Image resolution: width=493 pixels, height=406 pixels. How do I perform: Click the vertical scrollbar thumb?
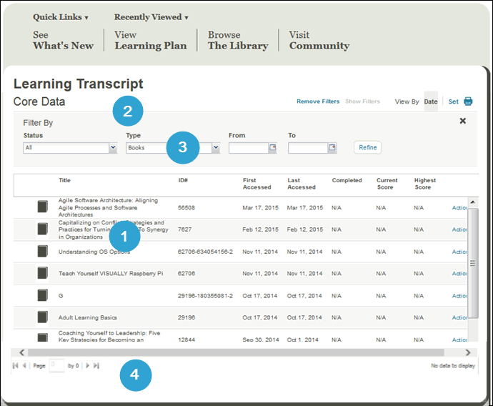coord(472,263)
